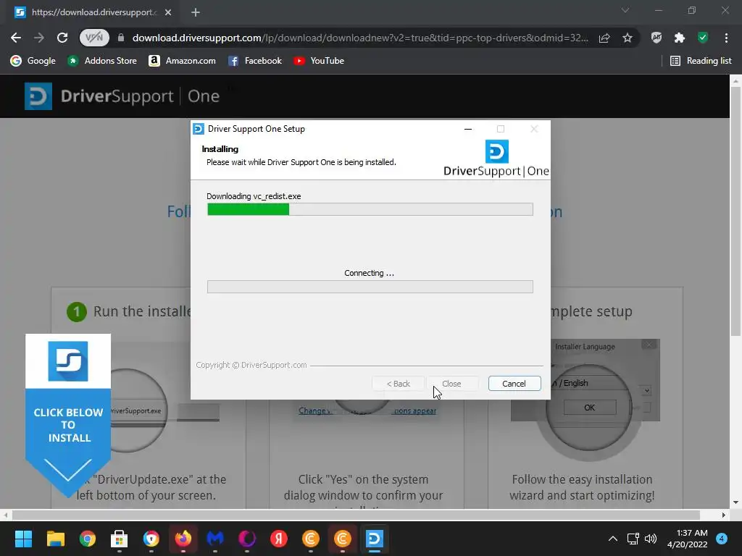Open the Driver Support taskbar icon
742x556 pixels.
375,539
